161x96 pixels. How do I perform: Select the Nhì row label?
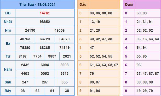tap(8, 30)
